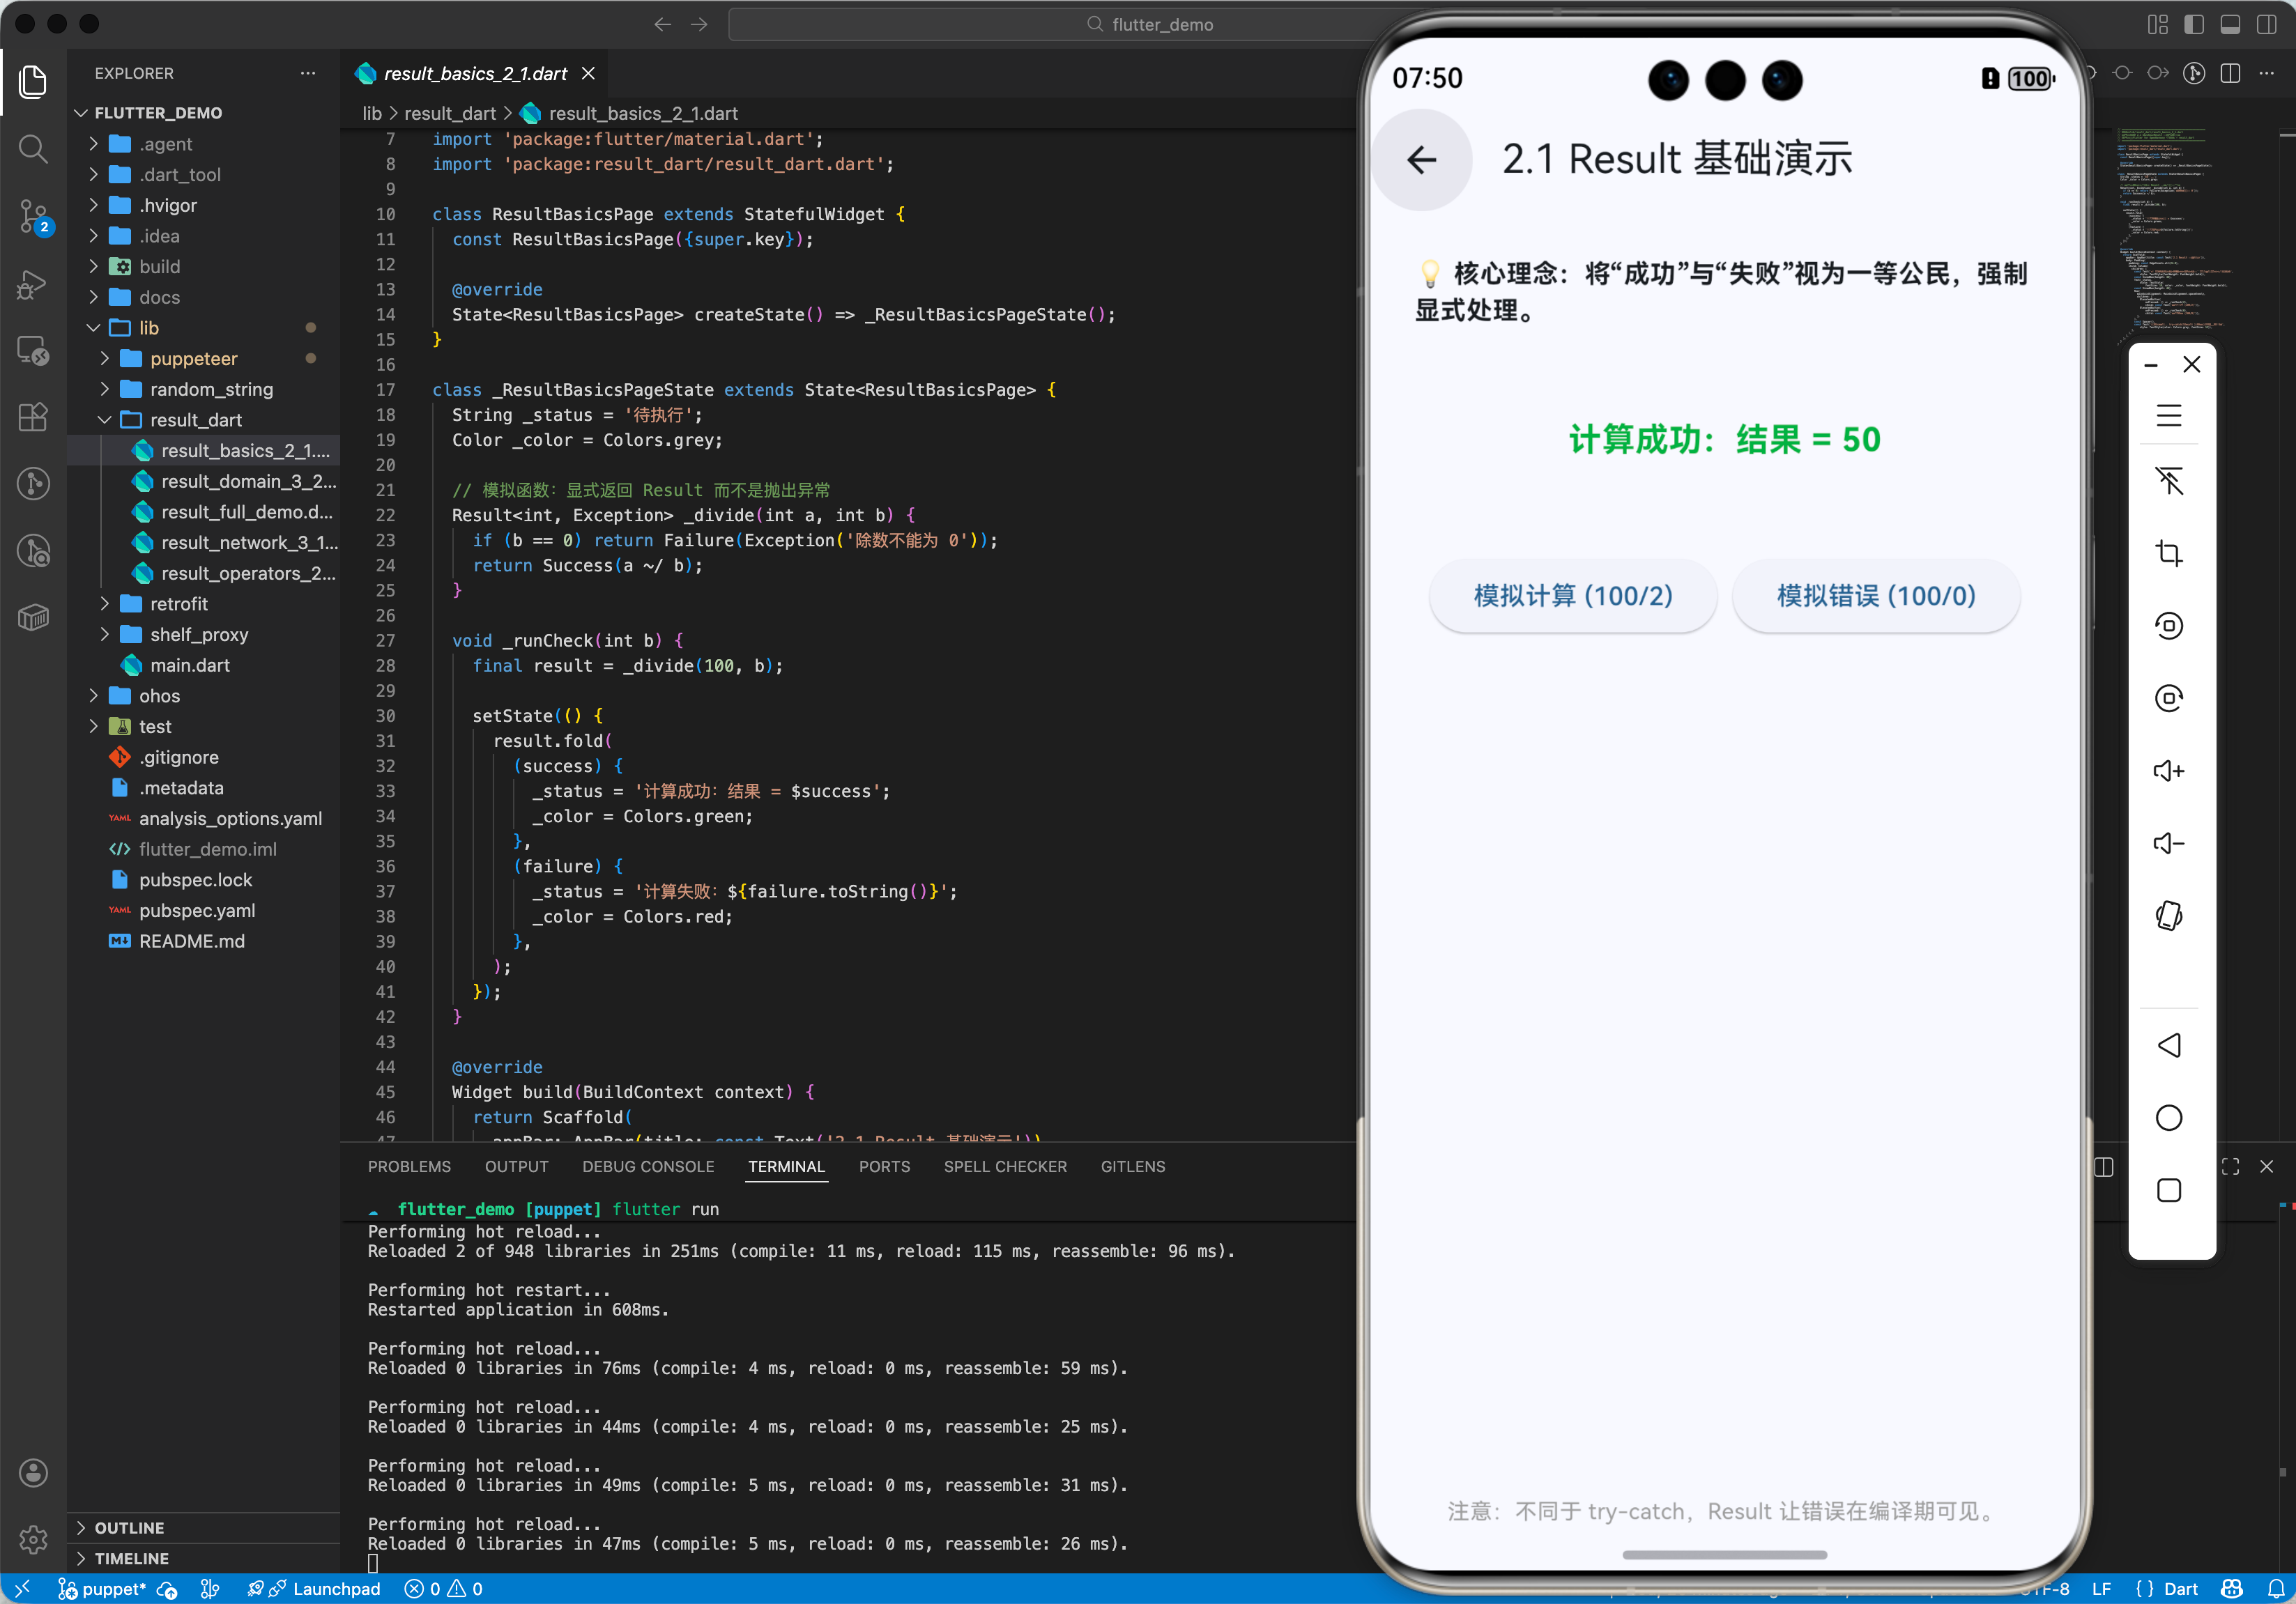Expand the puppeteer folder
2296x1604 pixels.
click(x=193, y=359)
